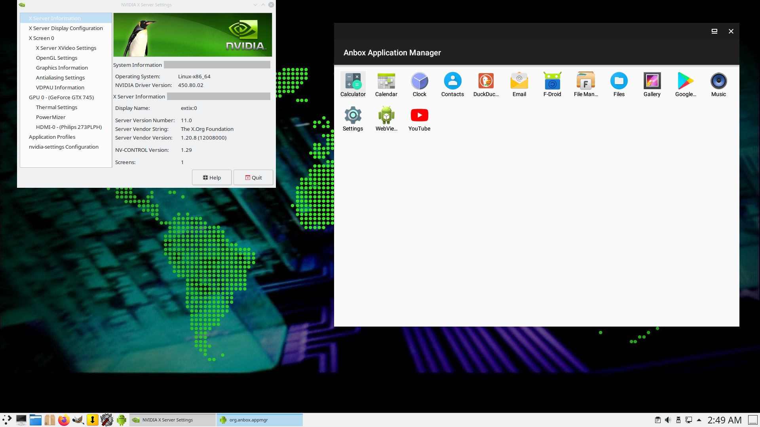The width and height of the screenshot is (760, 427).
Task: Click the NVIDIA window menu icon
Action: (x=22, y=5)
